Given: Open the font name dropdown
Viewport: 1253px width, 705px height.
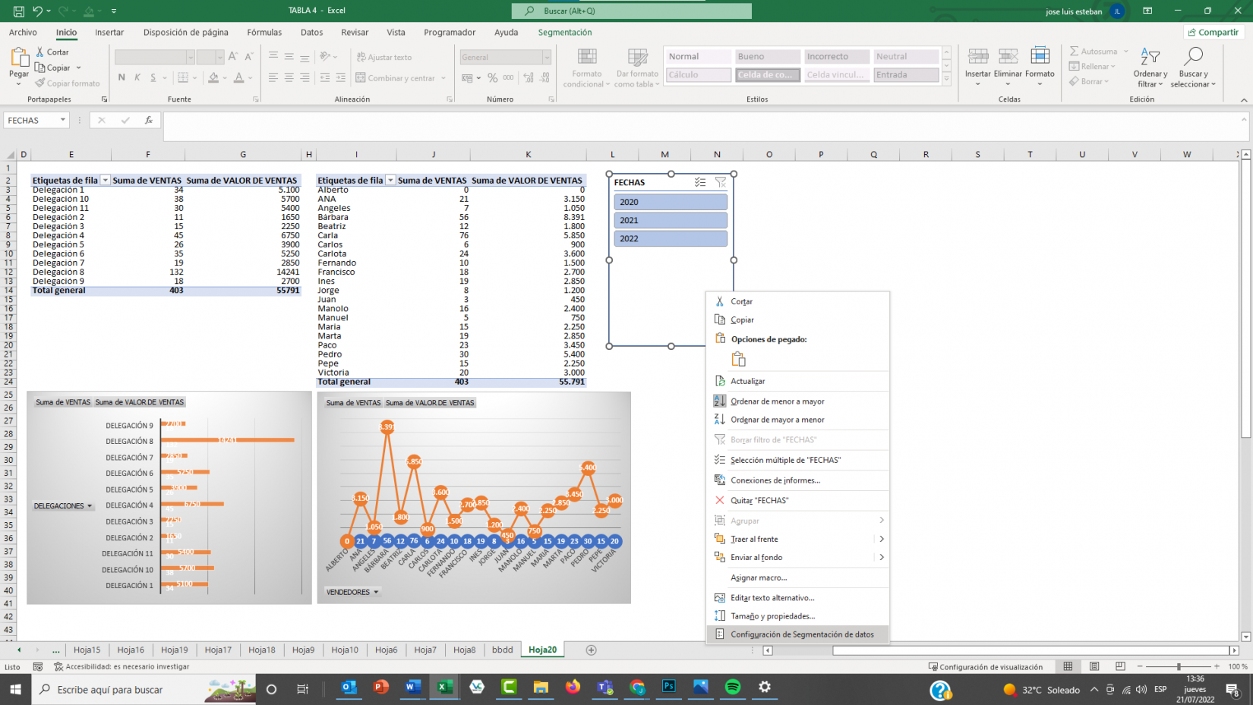Looking at the screenshot, I should click(191, 57).
